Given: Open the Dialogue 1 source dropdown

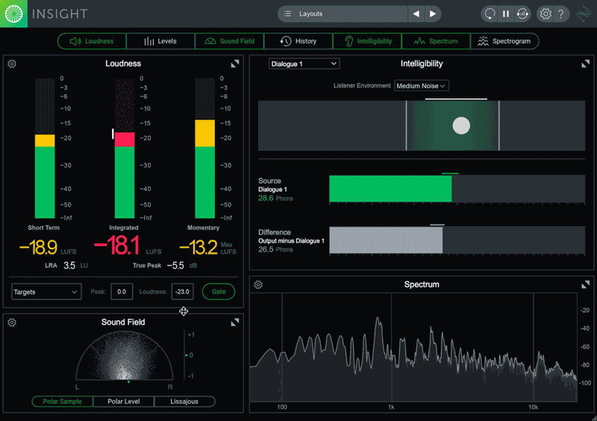Looking at the screenshot, I should (x=304, y=64).
